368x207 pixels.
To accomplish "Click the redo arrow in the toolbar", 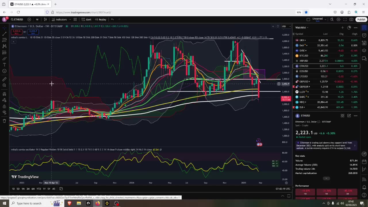I will (119, 20).
